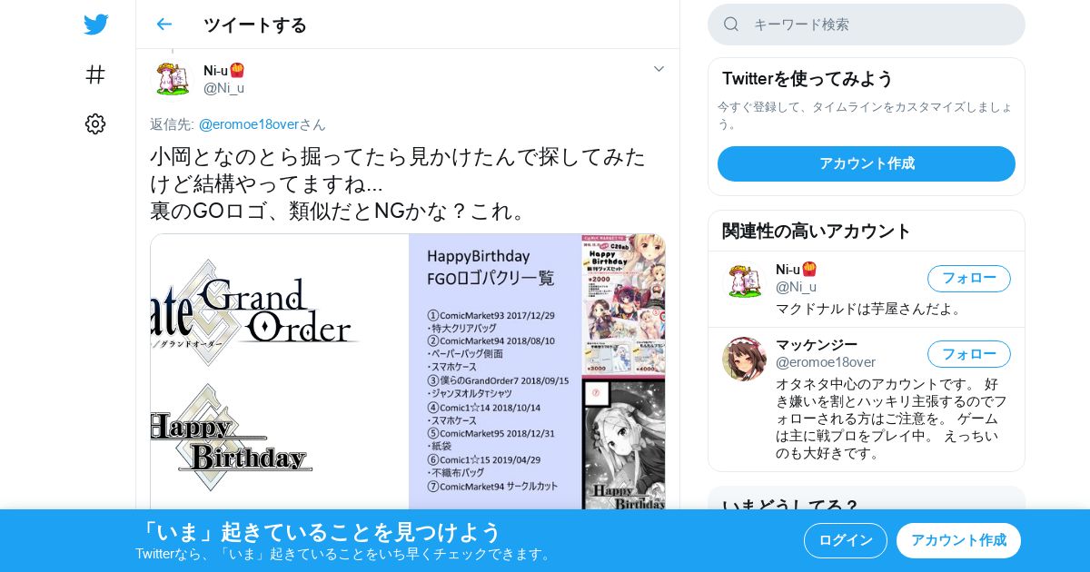Expand the tweet options chevron
The width and height of the screenshot is (1090, 572).
(x=659, y=69)
